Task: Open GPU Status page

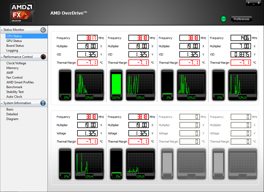Action: click(x=14, y=41)
